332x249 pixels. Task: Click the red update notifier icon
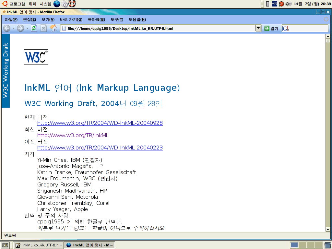(x=281, y=4)
